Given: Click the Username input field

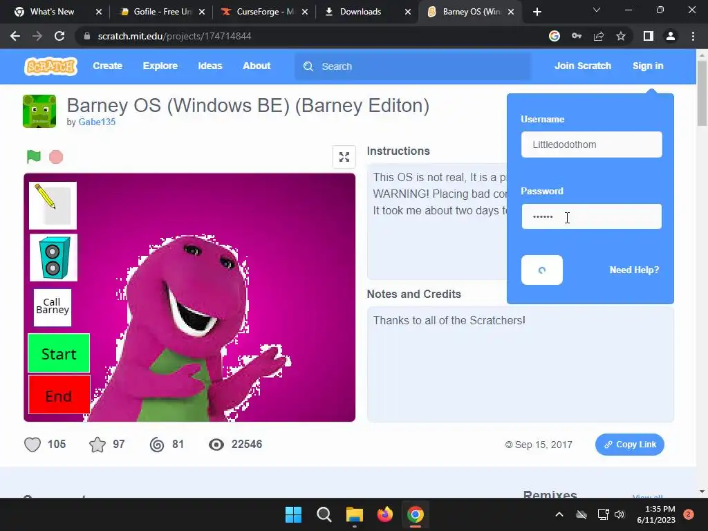Looking at the screenshot, I should click(x=592, y=145).
